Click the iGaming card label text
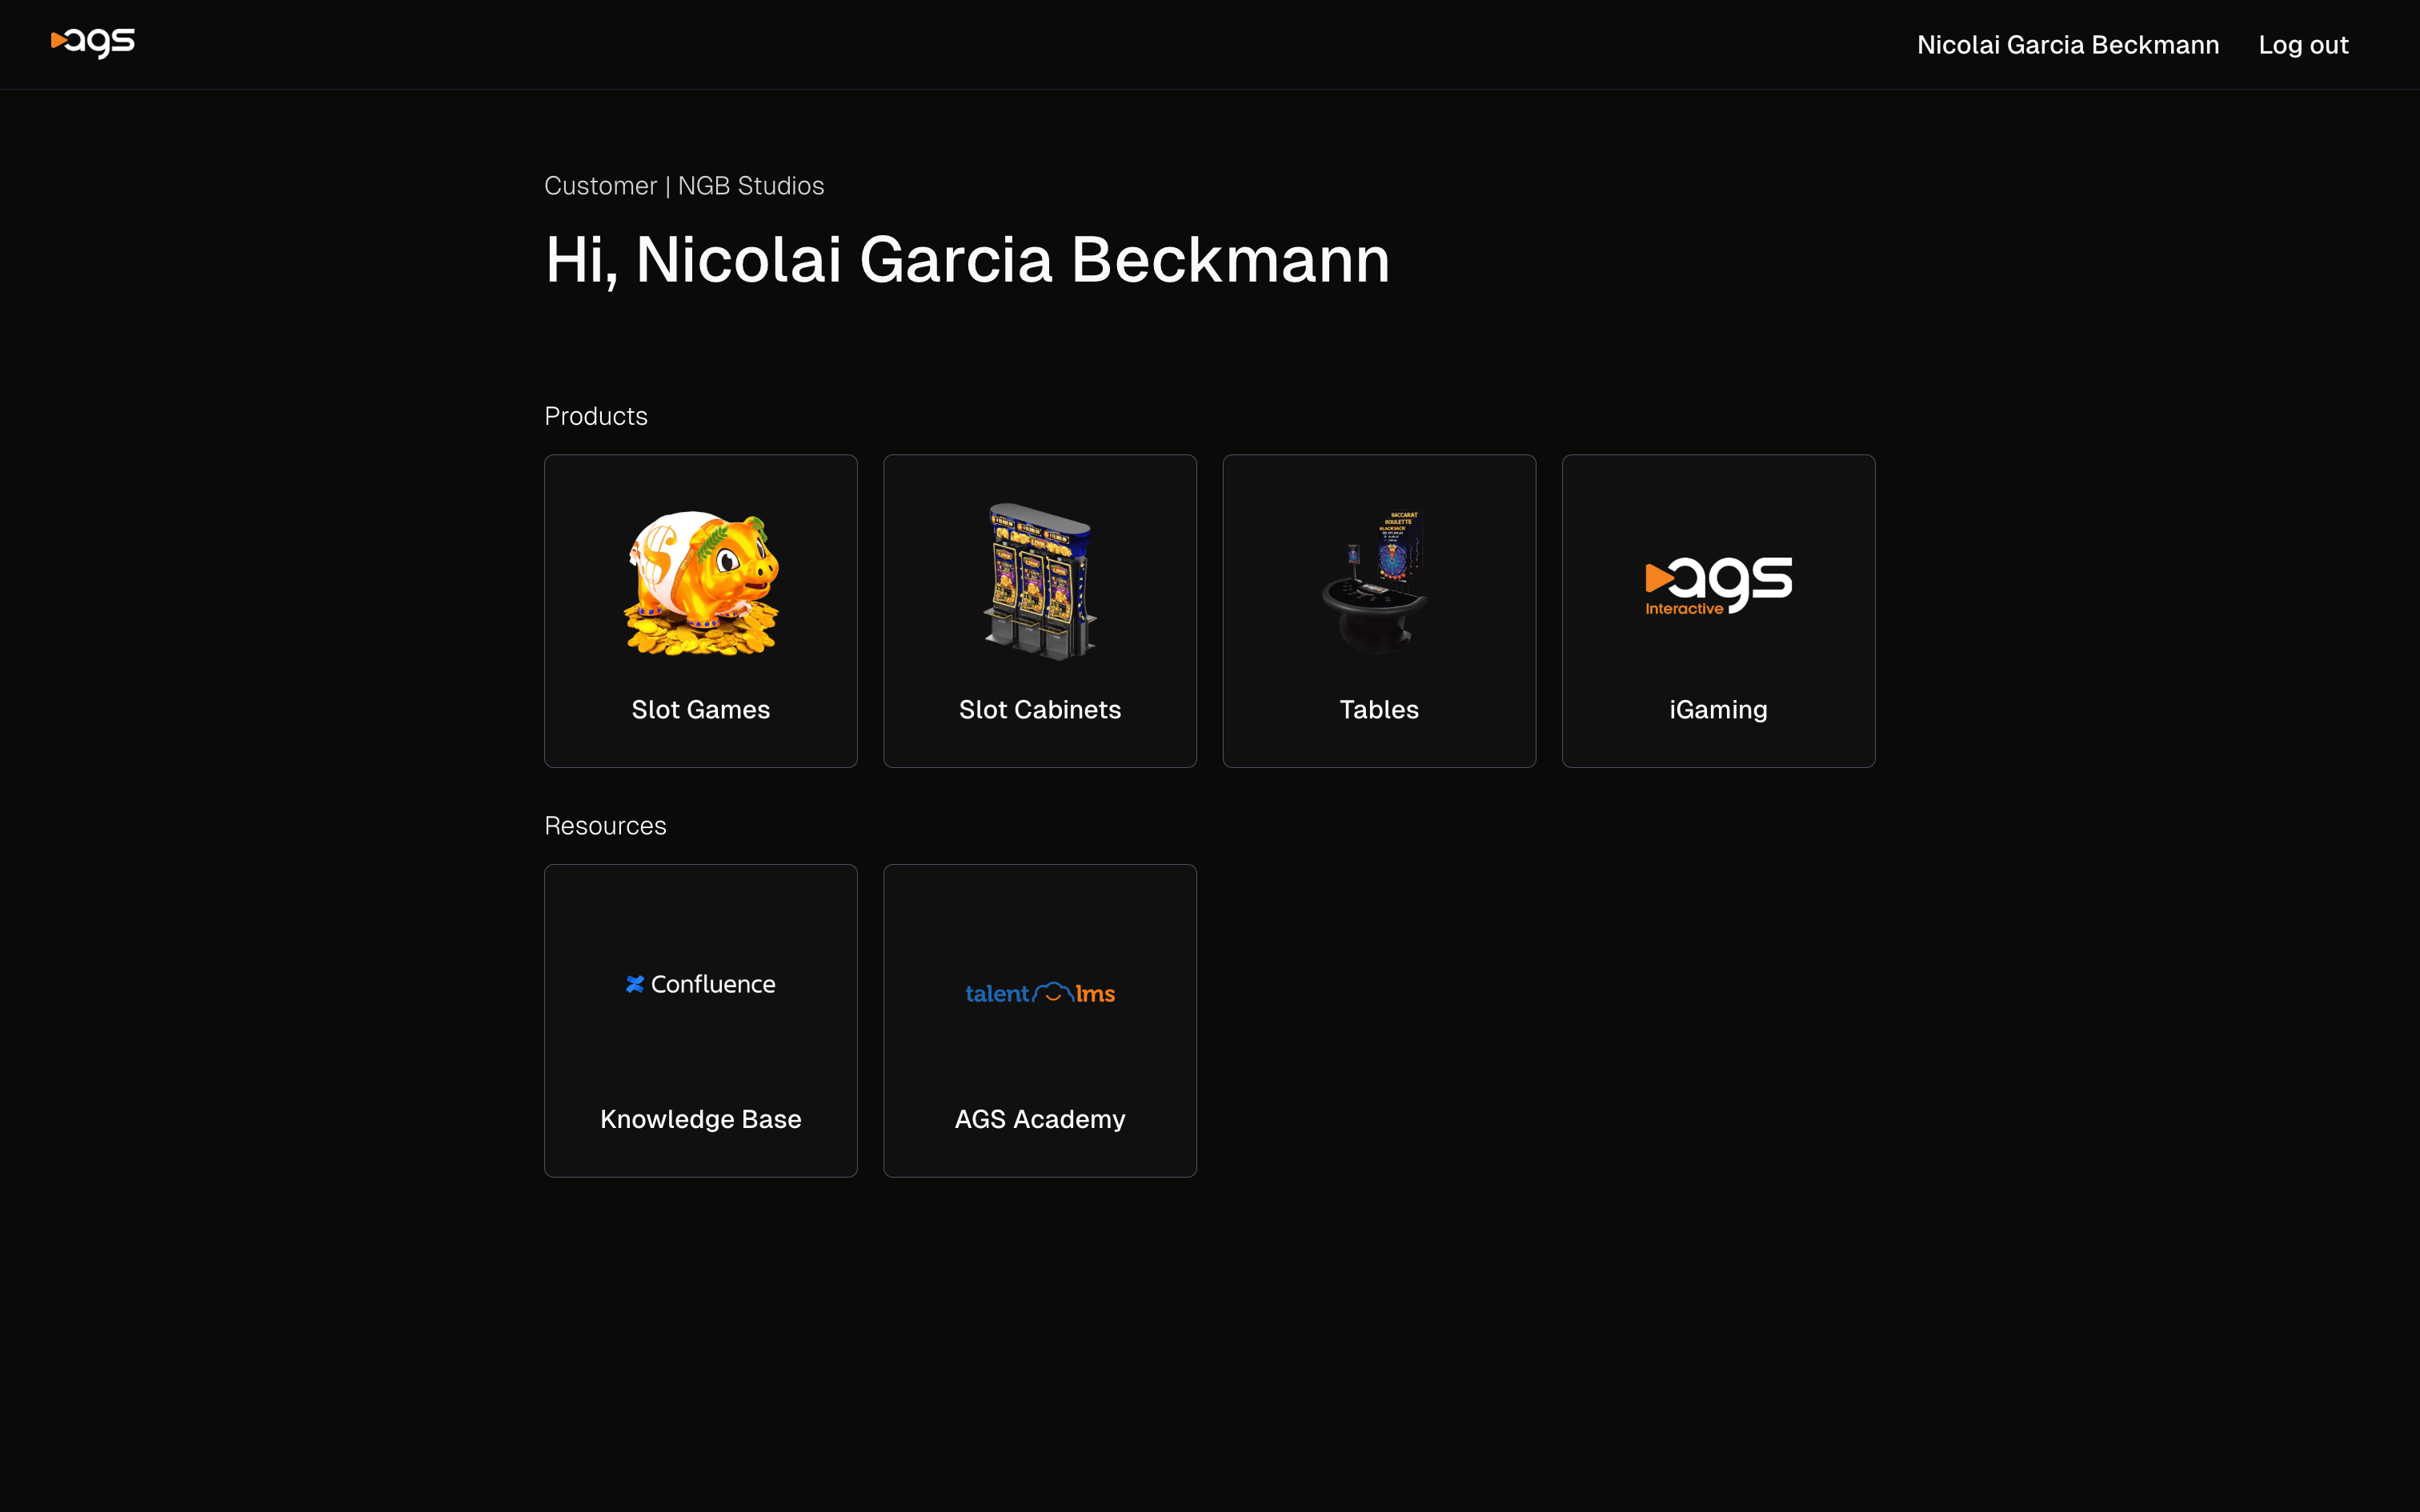2420x1512 pixels. (x=1717, y=709)
